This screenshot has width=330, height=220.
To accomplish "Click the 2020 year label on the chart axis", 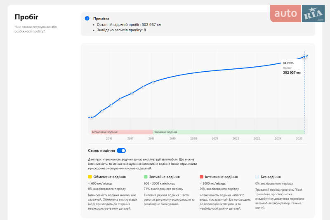I will (193, 138).
